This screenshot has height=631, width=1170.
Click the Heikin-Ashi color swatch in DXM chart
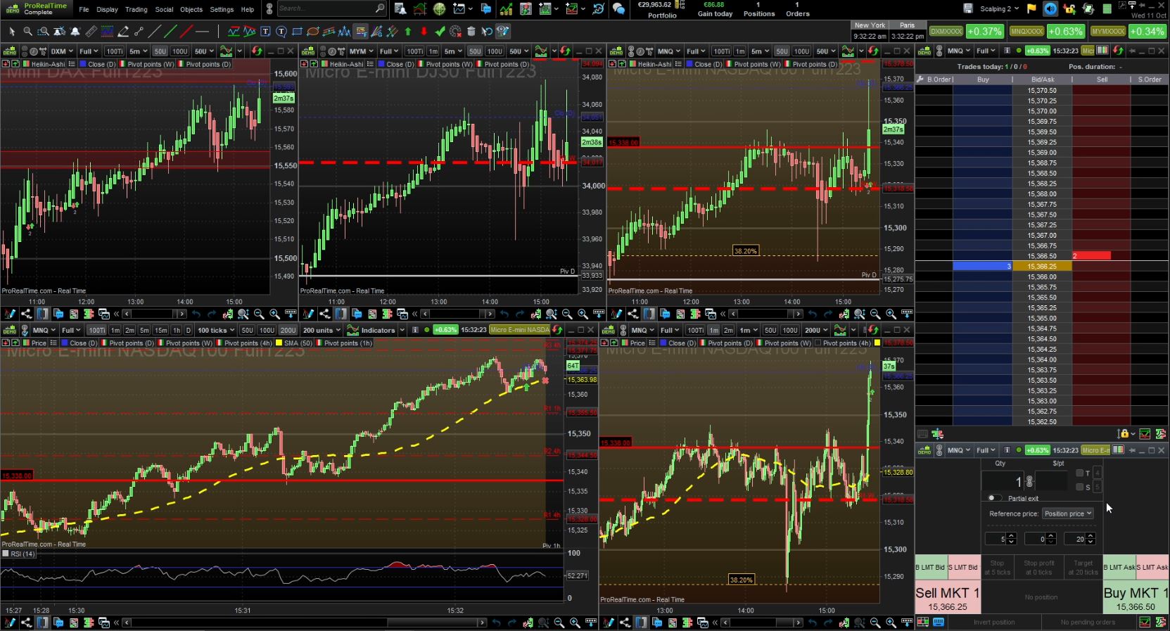tap(26, 64)
